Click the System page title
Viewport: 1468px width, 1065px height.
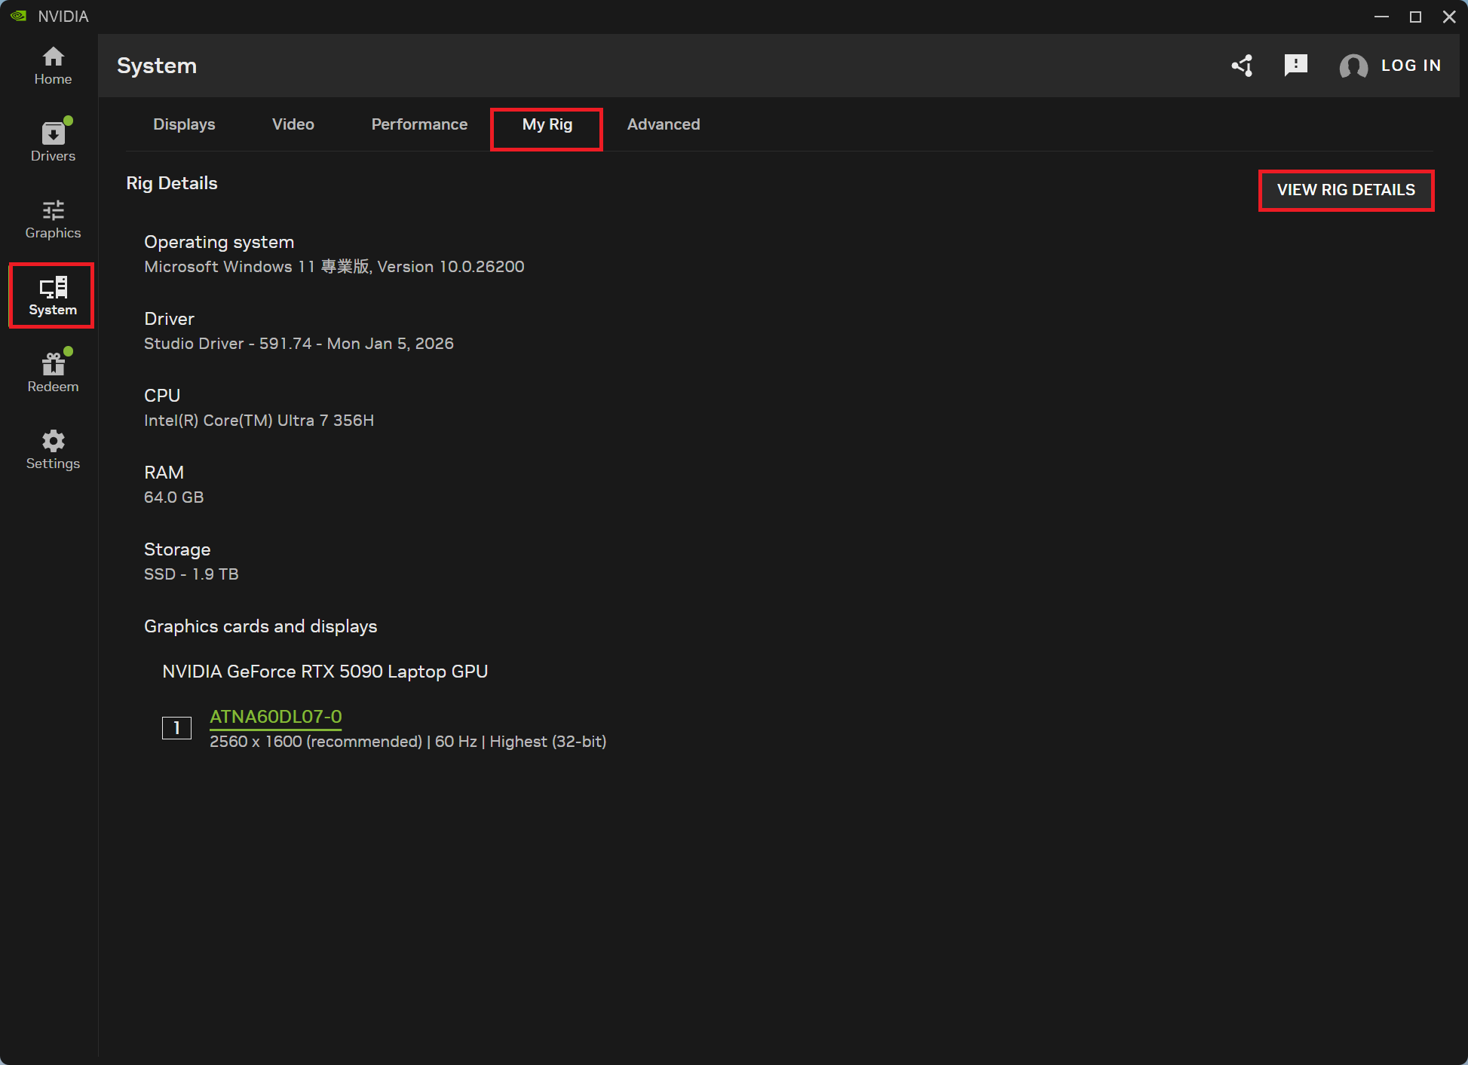157,66
